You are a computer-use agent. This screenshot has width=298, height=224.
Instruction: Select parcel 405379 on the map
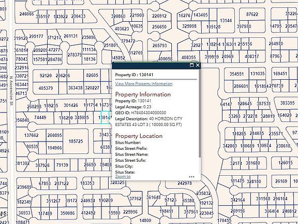point(46,88)
